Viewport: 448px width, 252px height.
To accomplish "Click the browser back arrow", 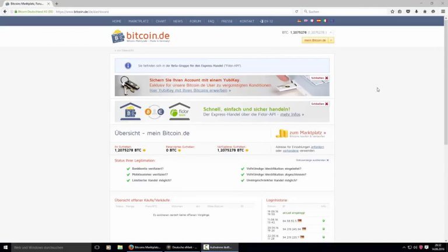I will (5, 12).
